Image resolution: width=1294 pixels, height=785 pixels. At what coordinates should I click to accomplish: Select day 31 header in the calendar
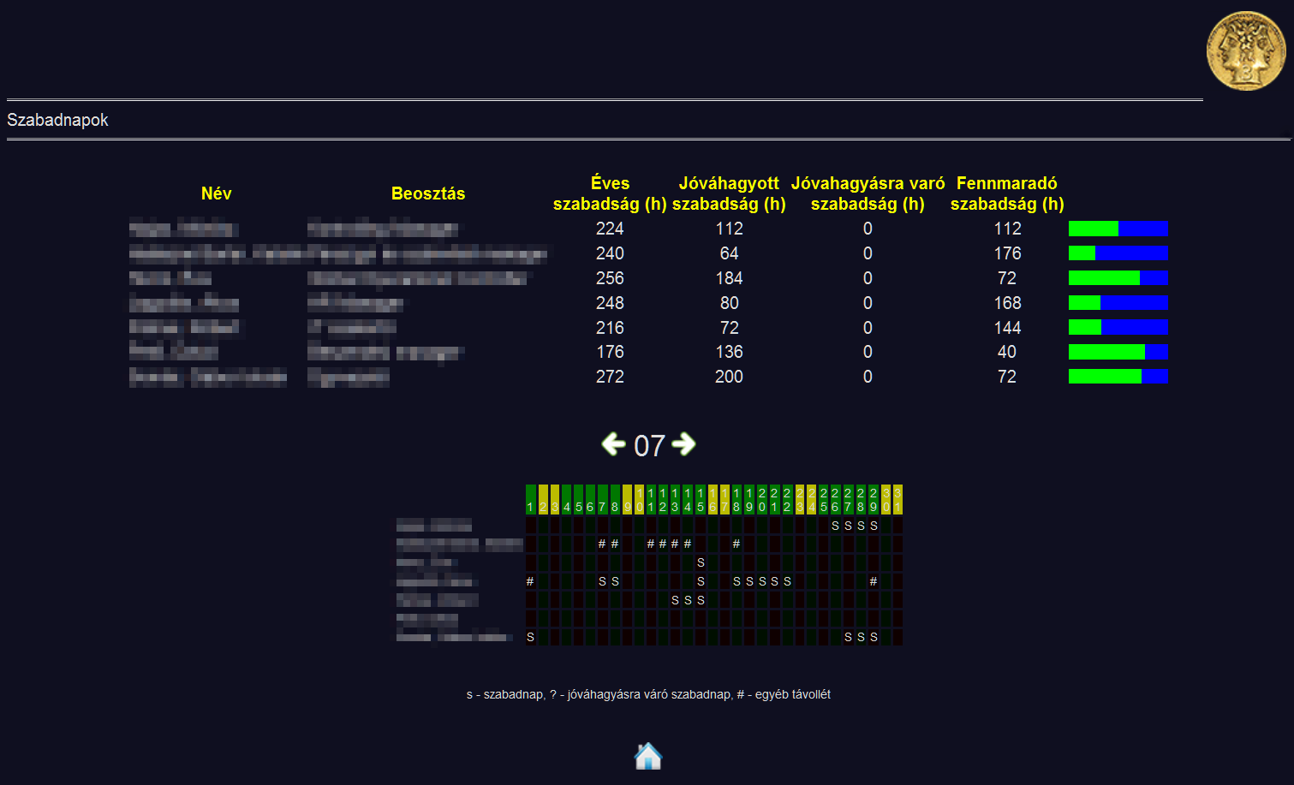coord(897,500)
